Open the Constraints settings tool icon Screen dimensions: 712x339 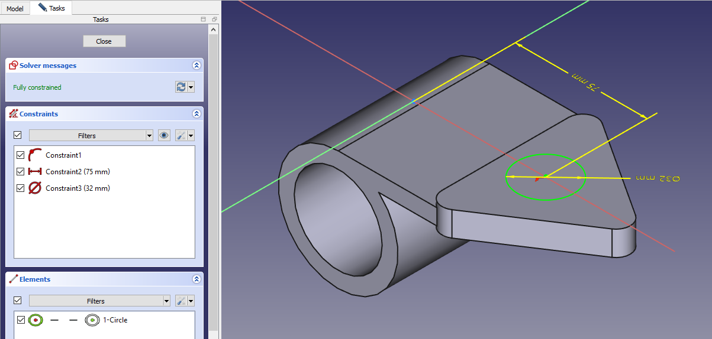pos(182,136)
